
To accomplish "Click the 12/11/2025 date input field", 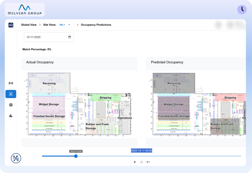I will (49, 37).
